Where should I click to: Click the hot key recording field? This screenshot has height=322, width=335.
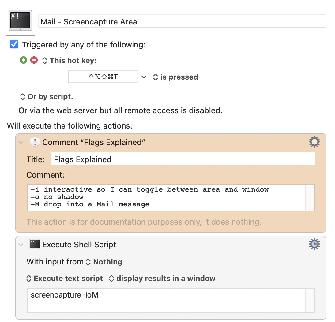pyautogui.click(x=103, y=77)
